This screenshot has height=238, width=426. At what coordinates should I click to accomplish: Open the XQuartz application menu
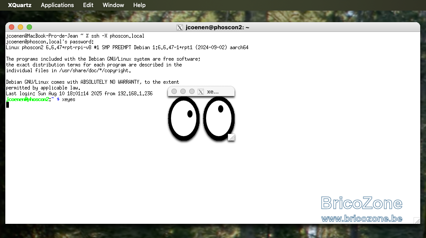point(20,5)
